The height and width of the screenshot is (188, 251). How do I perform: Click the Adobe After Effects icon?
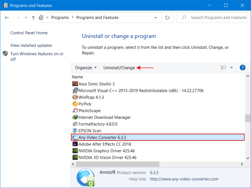point(75,144)
